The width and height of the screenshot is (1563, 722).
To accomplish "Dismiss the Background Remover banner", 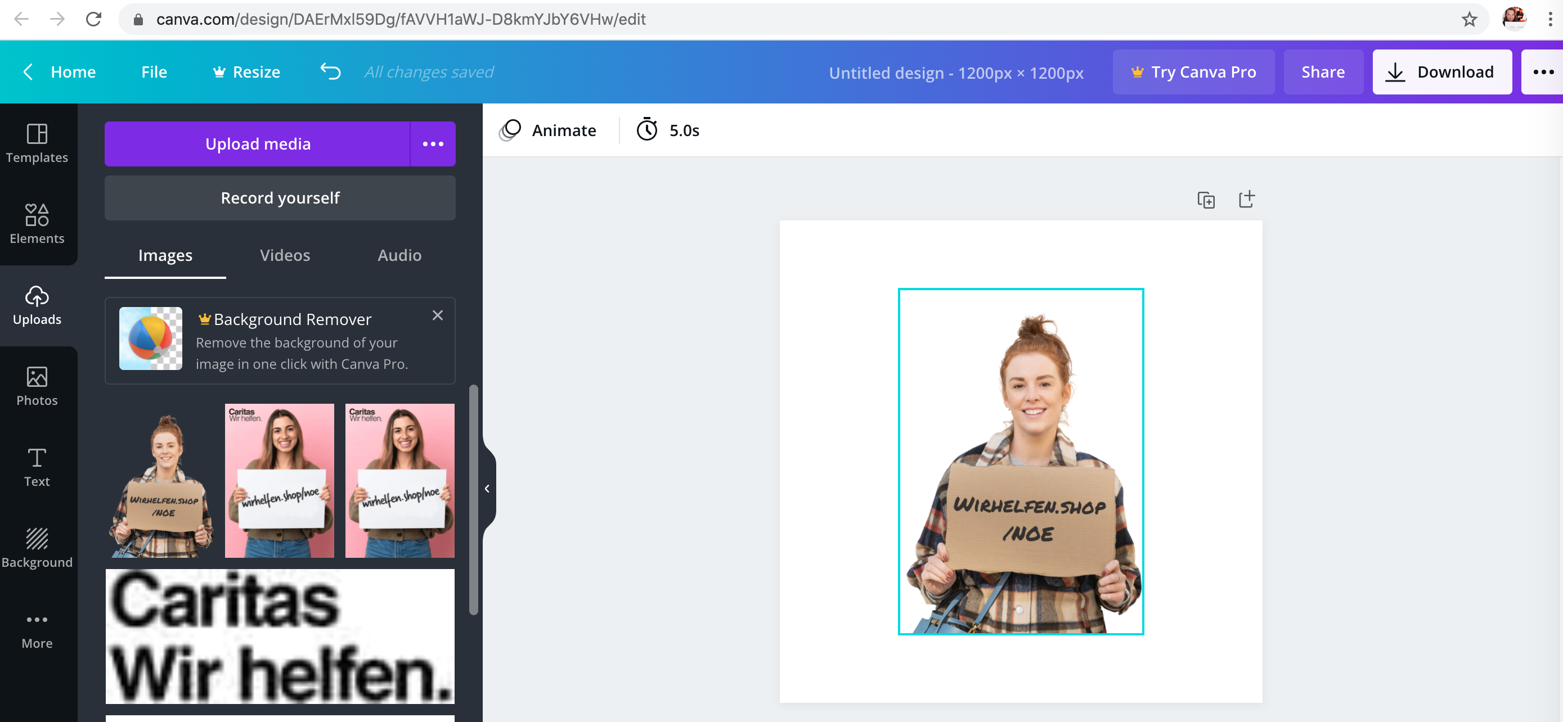I will [438, 315].
